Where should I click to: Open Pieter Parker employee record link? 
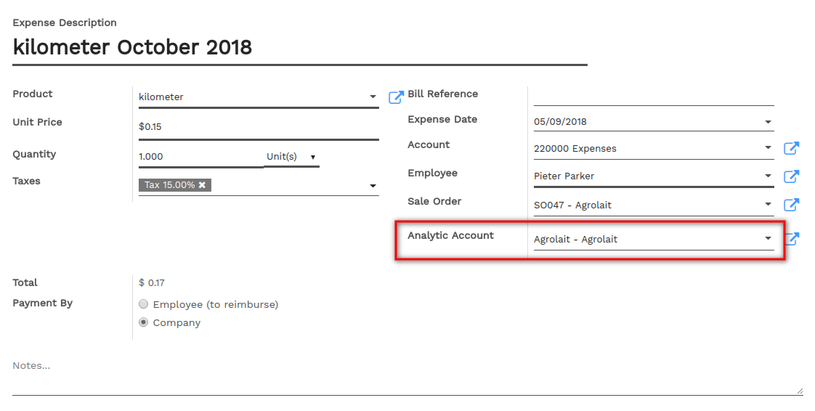[791, 176]
